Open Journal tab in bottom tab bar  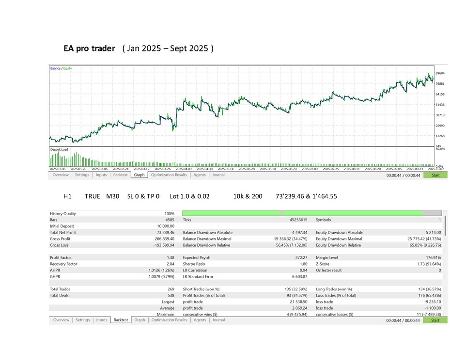point(218,320)
